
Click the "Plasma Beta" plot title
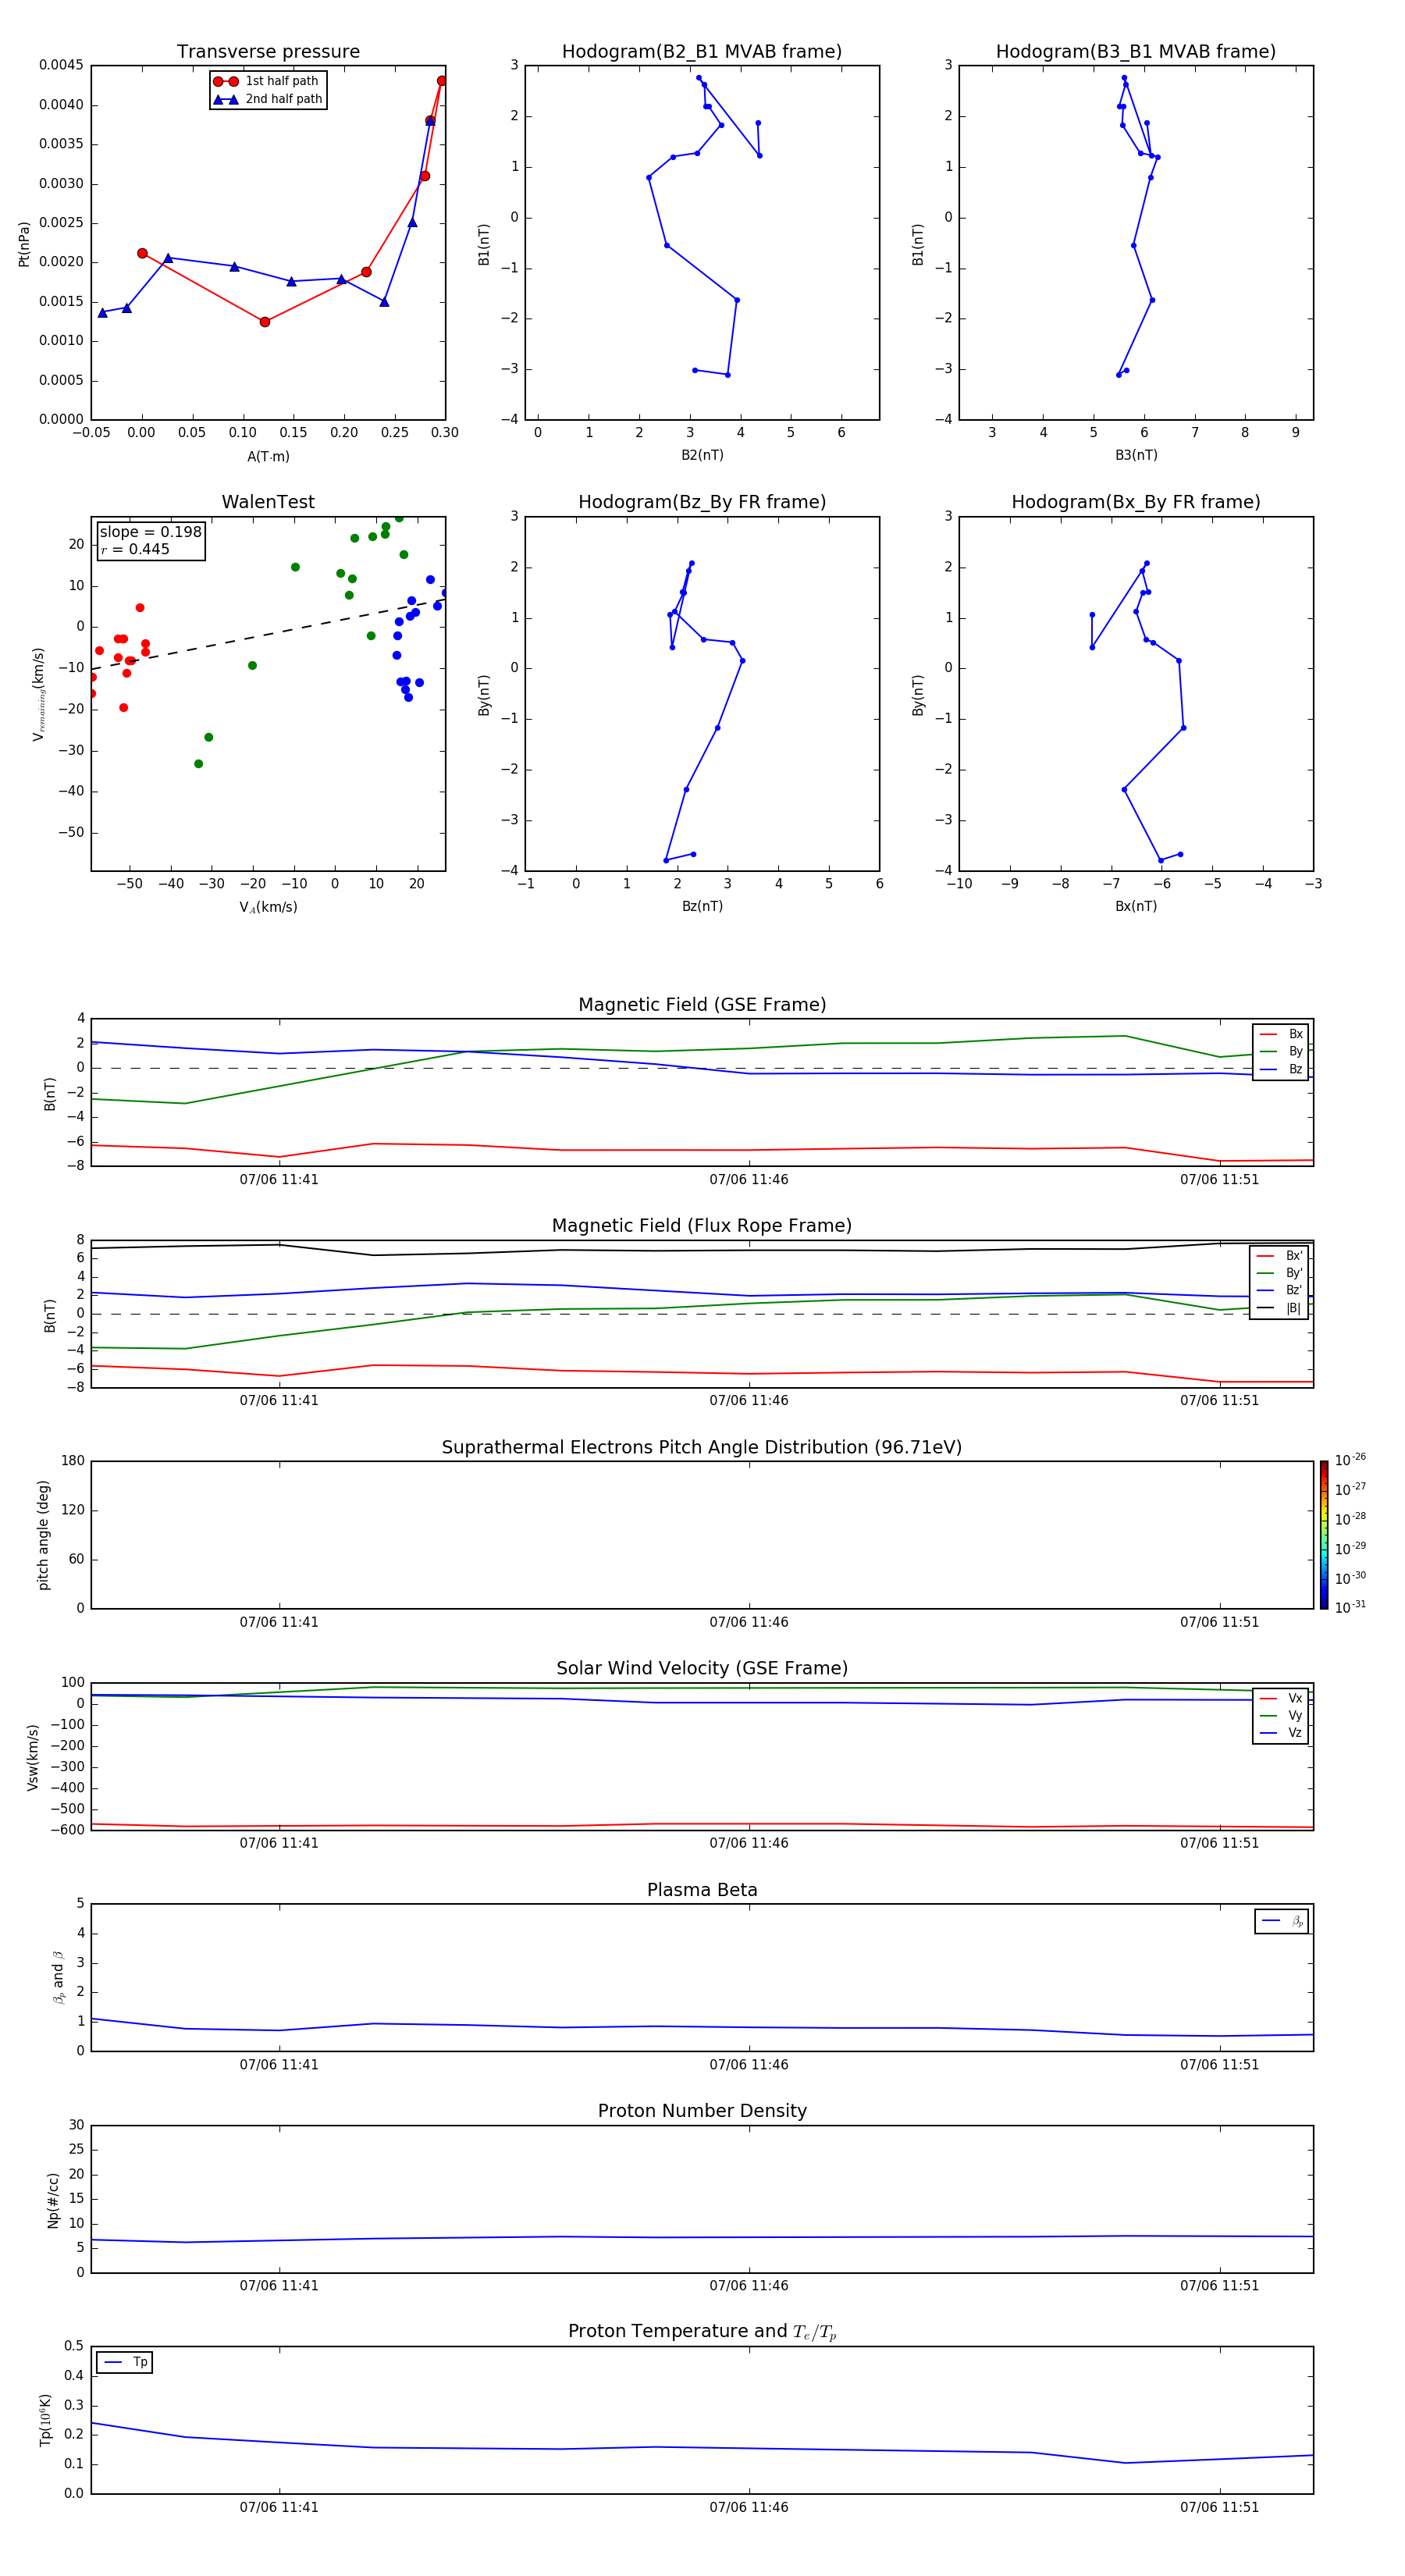coord(702,1891)
